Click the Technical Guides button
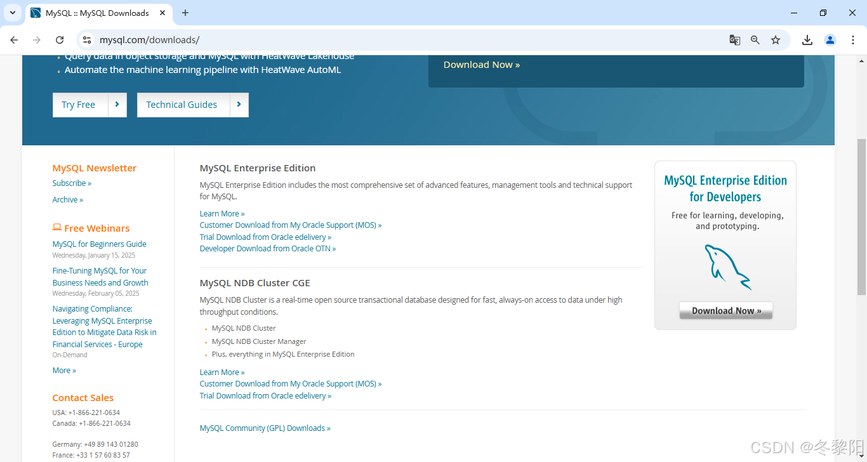The height and width of the screenshot is (462, 867). click(183, 105)
